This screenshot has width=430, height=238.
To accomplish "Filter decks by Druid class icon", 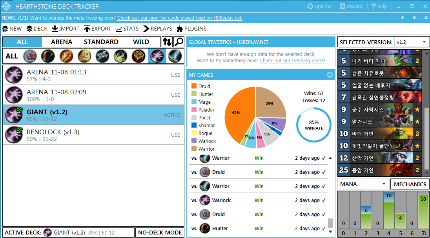I will click(30, 56).
